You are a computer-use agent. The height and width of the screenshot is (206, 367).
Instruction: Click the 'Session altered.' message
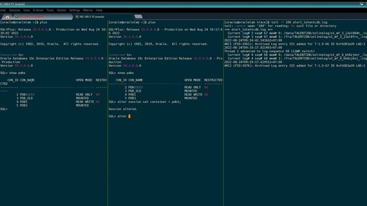pyautogui.click(x=123, y=109)
